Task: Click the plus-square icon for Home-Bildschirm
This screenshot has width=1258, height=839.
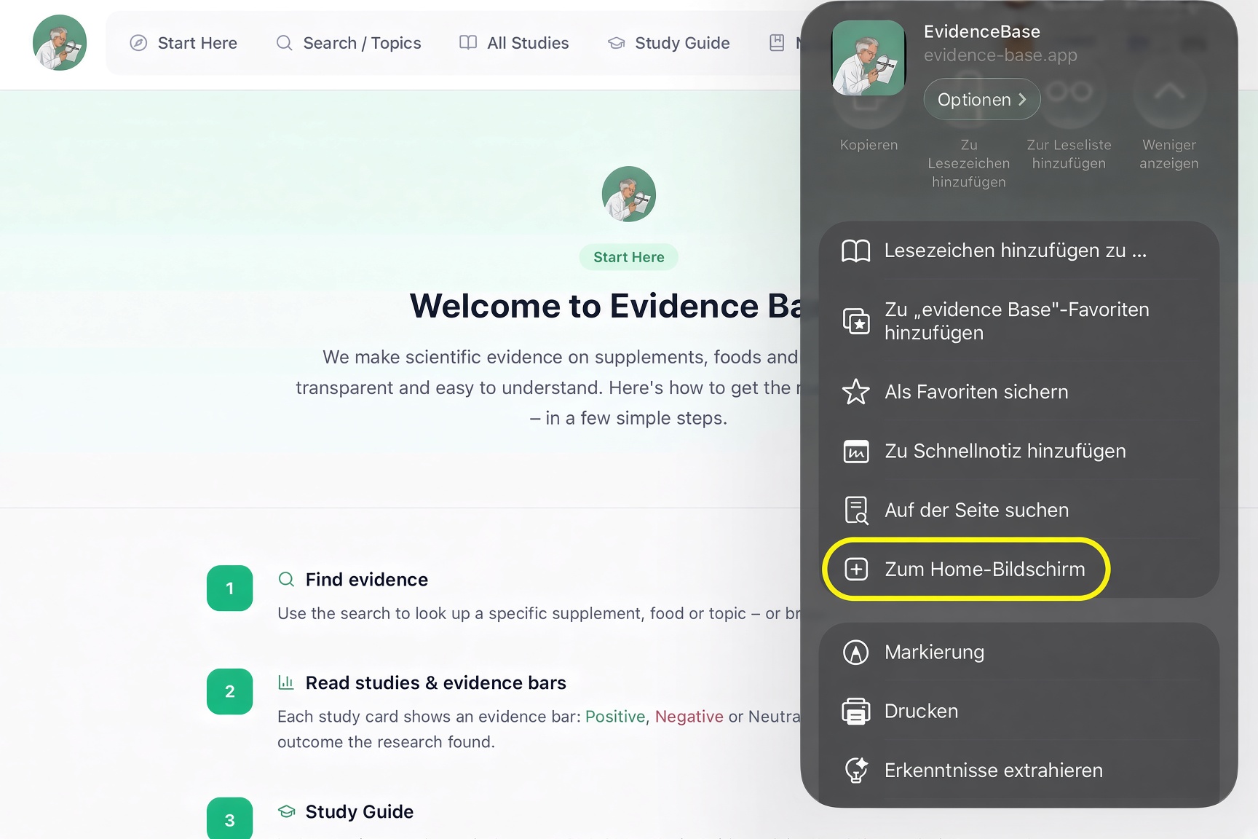Action: point(856,570)
